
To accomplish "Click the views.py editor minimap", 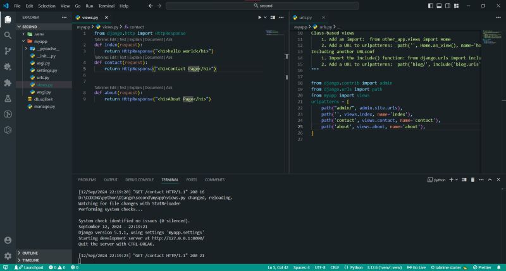I will 274,32.
